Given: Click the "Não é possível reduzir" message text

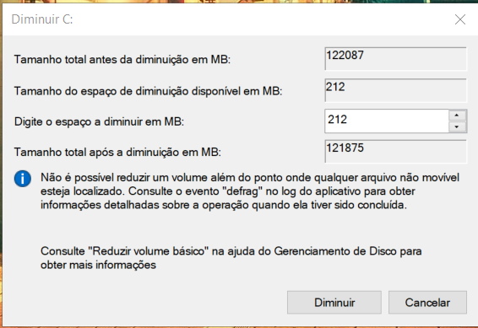Looking at the screenshot, I should coord(250,191).
